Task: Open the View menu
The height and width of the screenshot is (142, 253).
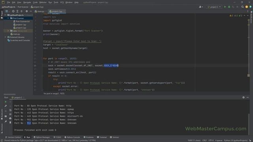Action: [19, 2]
